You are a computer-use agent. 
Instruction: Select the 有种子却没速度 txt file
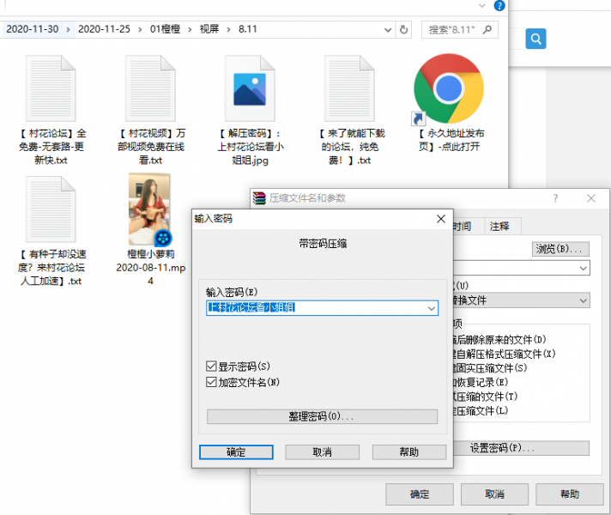coord(51,209)
